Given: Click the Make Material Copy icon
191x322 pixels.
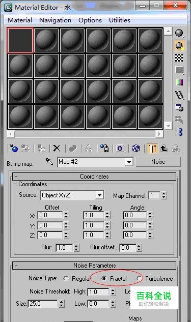Looking at the screenshot, I should [73, 148].
